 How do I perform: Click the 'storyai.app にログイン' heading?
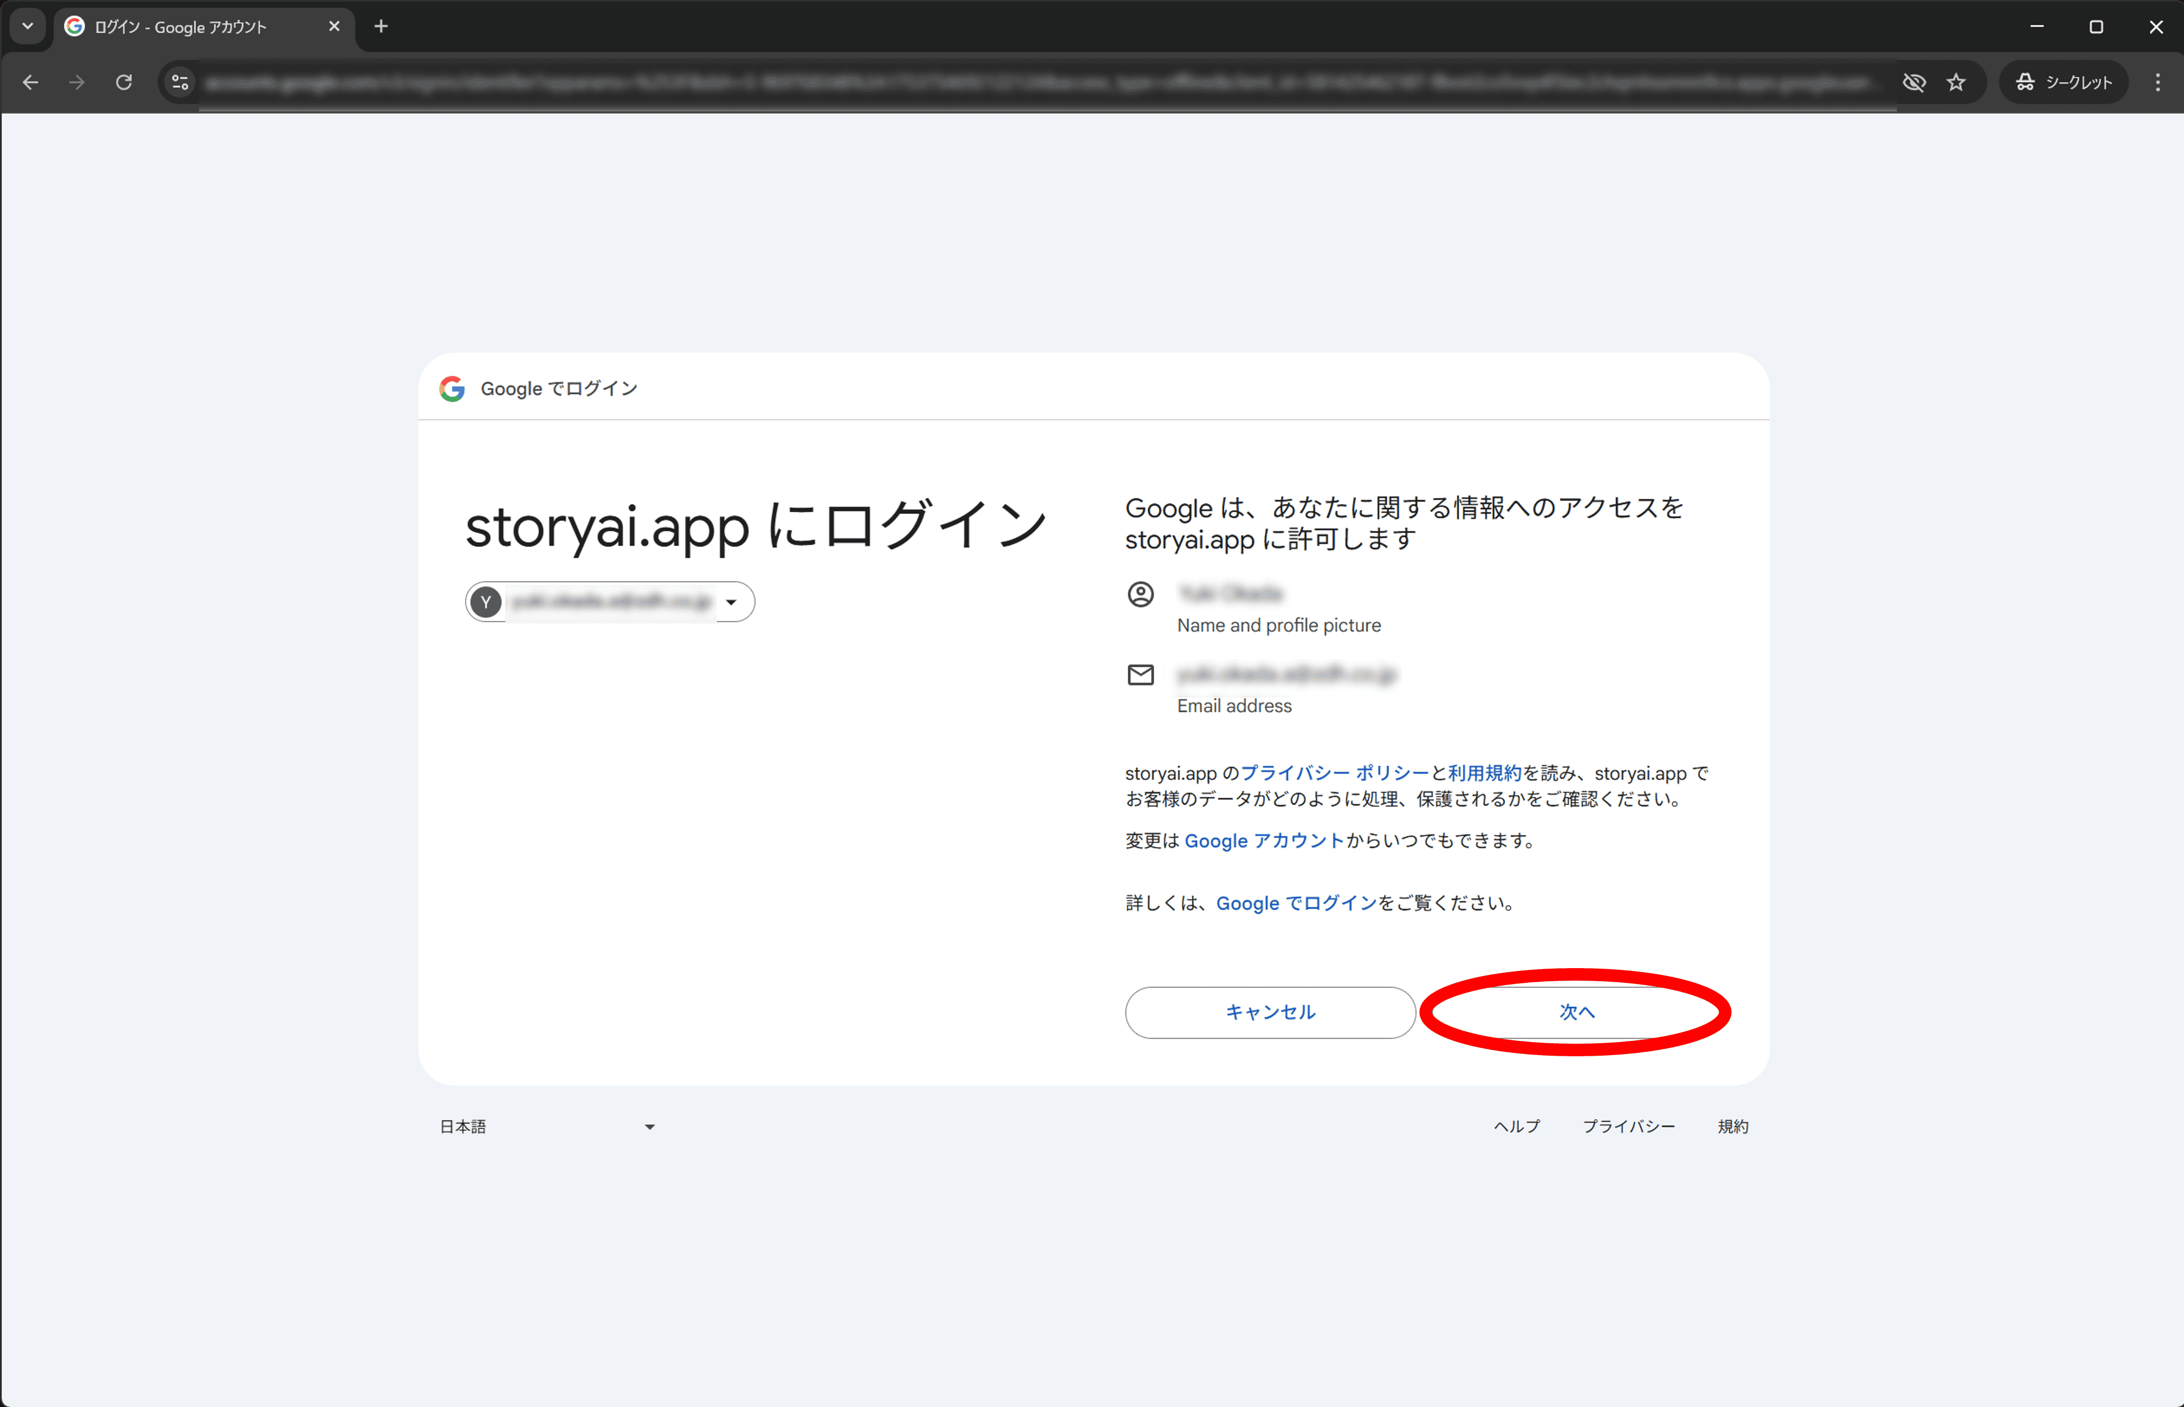(x=757, y=526)
